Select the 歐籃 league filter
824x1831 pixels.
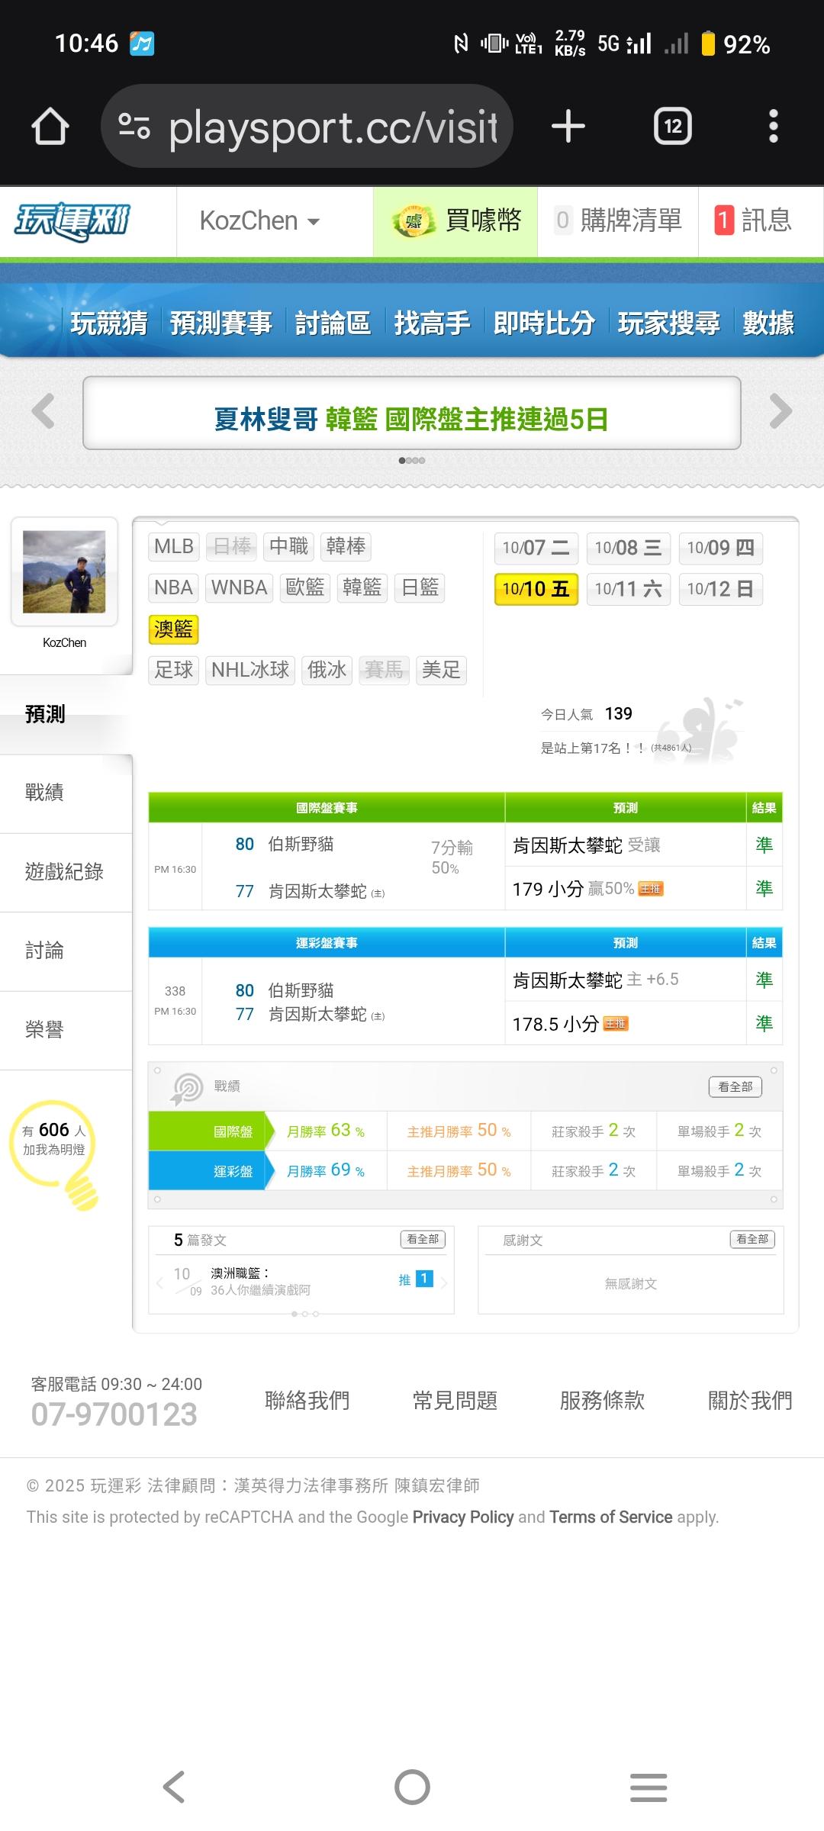click(x=305, y=587)
